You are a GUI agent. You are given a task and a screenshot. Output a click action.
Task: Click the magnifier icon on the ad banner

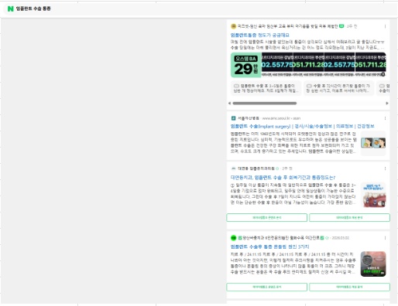(x=383, y=74)
